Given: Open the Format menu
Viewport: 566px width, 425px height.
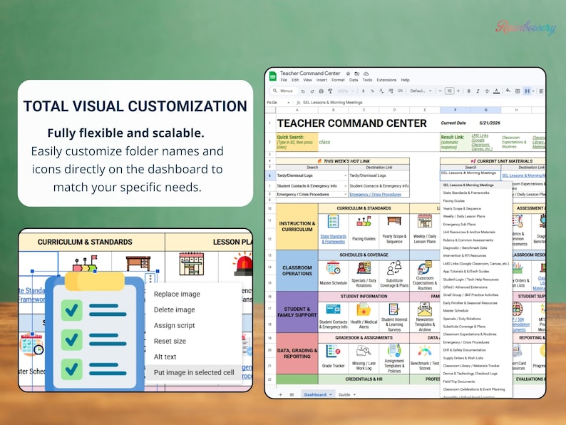Looking at the screenshot, I should [x=338, y=80].
